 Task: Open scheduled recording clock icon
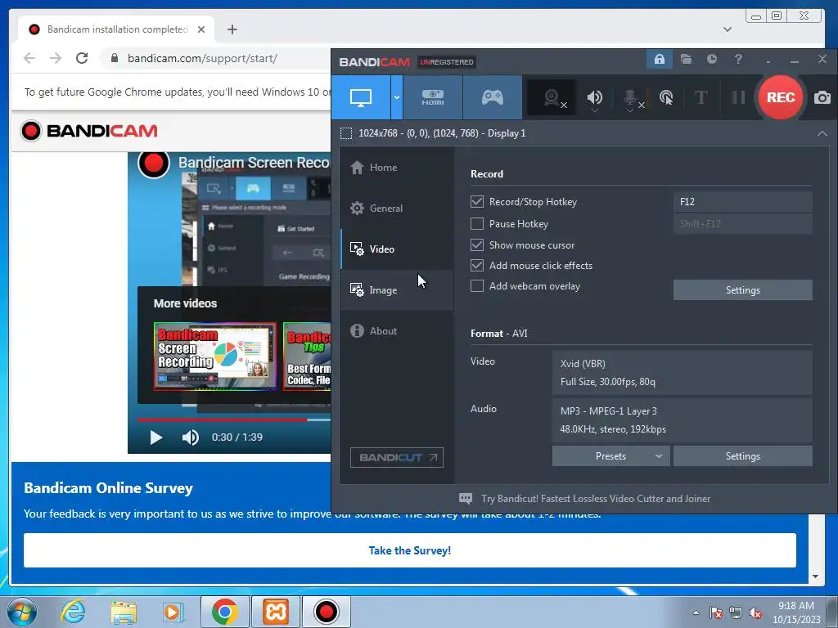tap(711, 59)
